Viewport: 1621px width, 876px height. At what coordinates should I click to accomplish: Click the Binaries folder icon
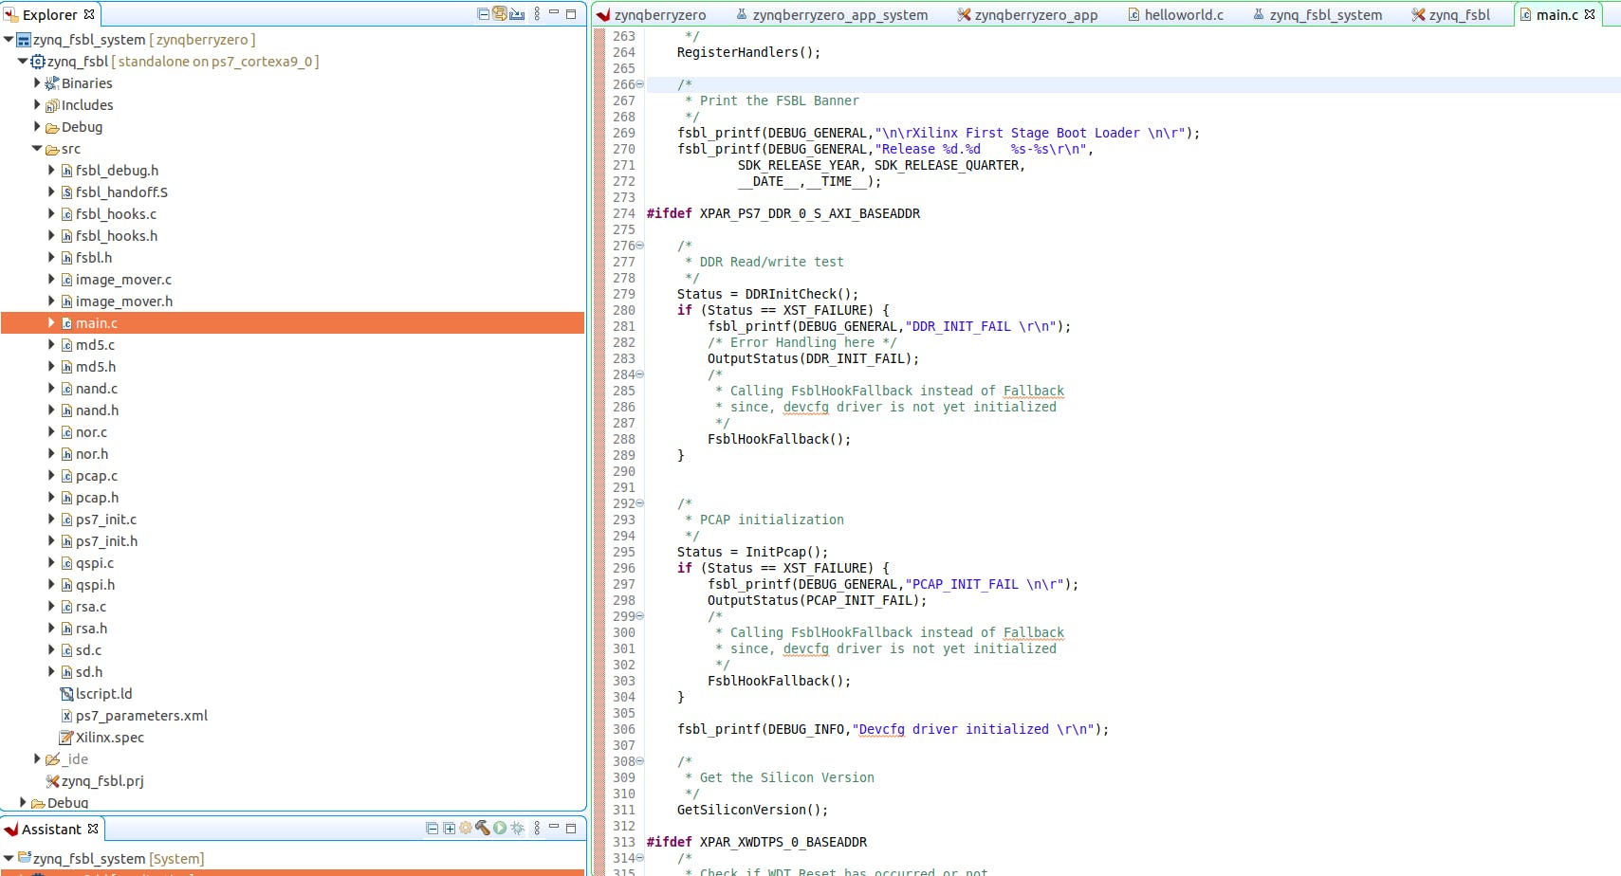52,83
